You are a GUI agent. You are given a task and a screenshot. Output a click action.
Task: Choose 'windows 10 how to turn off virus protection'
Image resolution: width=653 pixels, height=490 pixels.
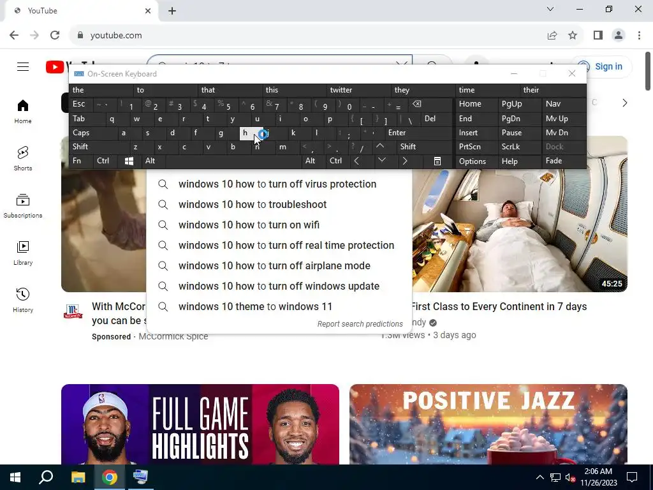[279, 184]
